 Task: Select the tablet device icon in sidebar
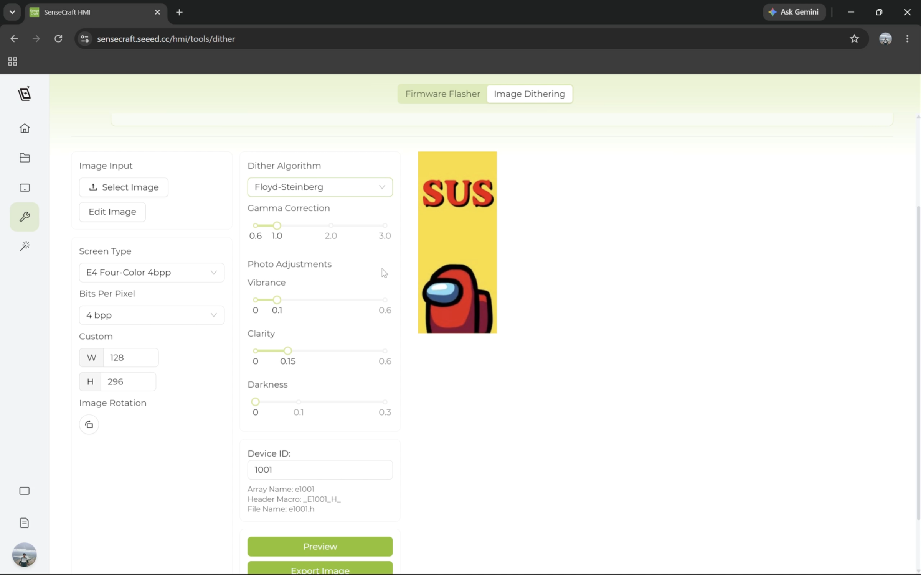click(25, 187)
